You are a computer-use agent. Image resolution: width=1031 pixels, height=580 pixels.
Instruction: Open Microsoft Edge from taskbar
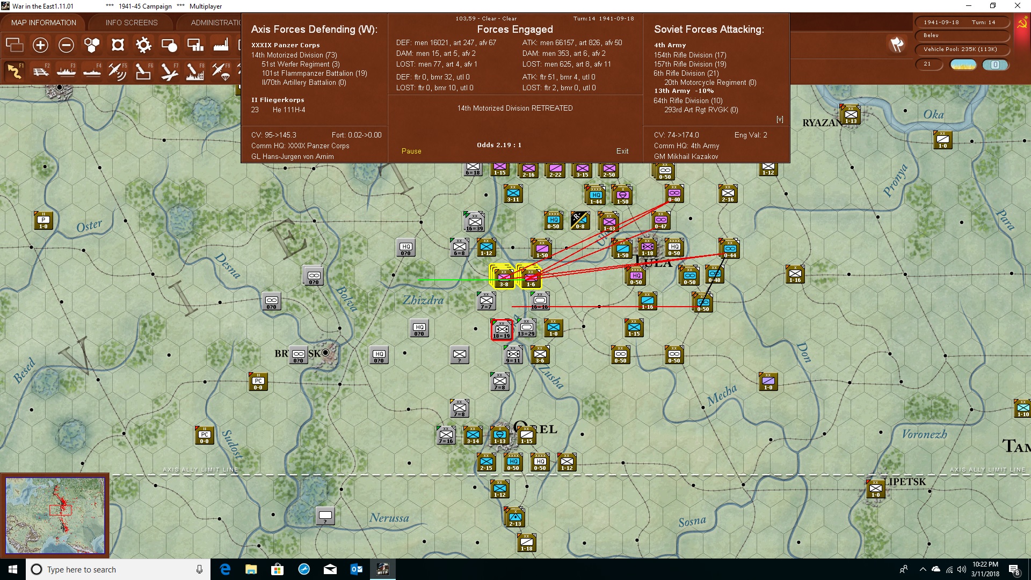(225, 569)
